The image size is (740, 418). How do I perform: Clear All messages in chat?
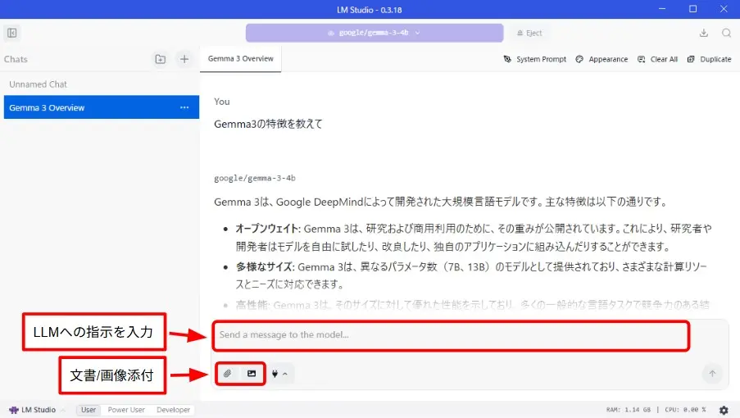[657, 59]
